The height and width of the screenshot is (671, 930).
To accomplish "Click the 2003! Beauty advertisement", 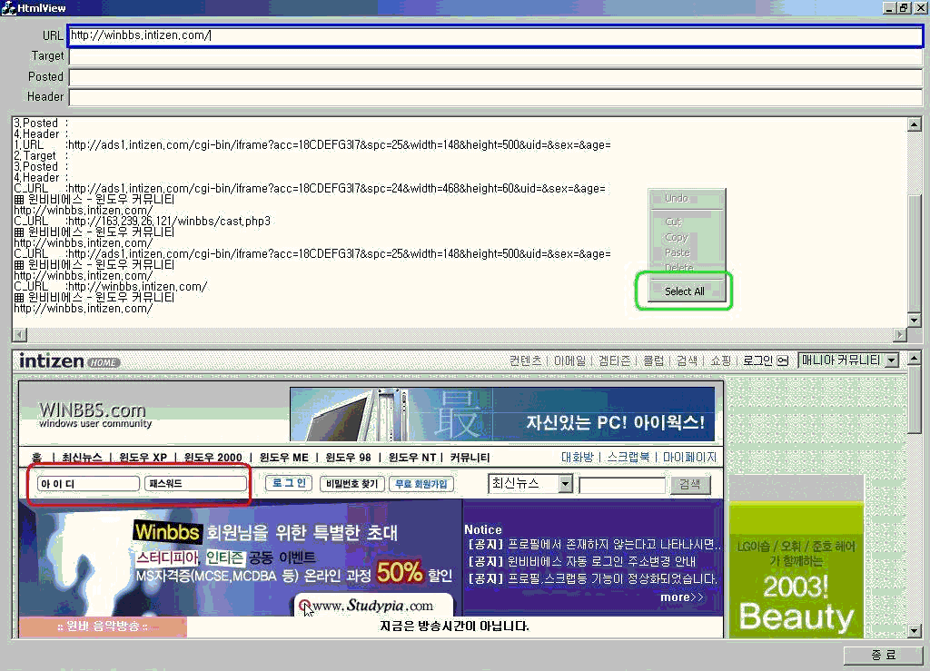I will [x=796, y=570].
